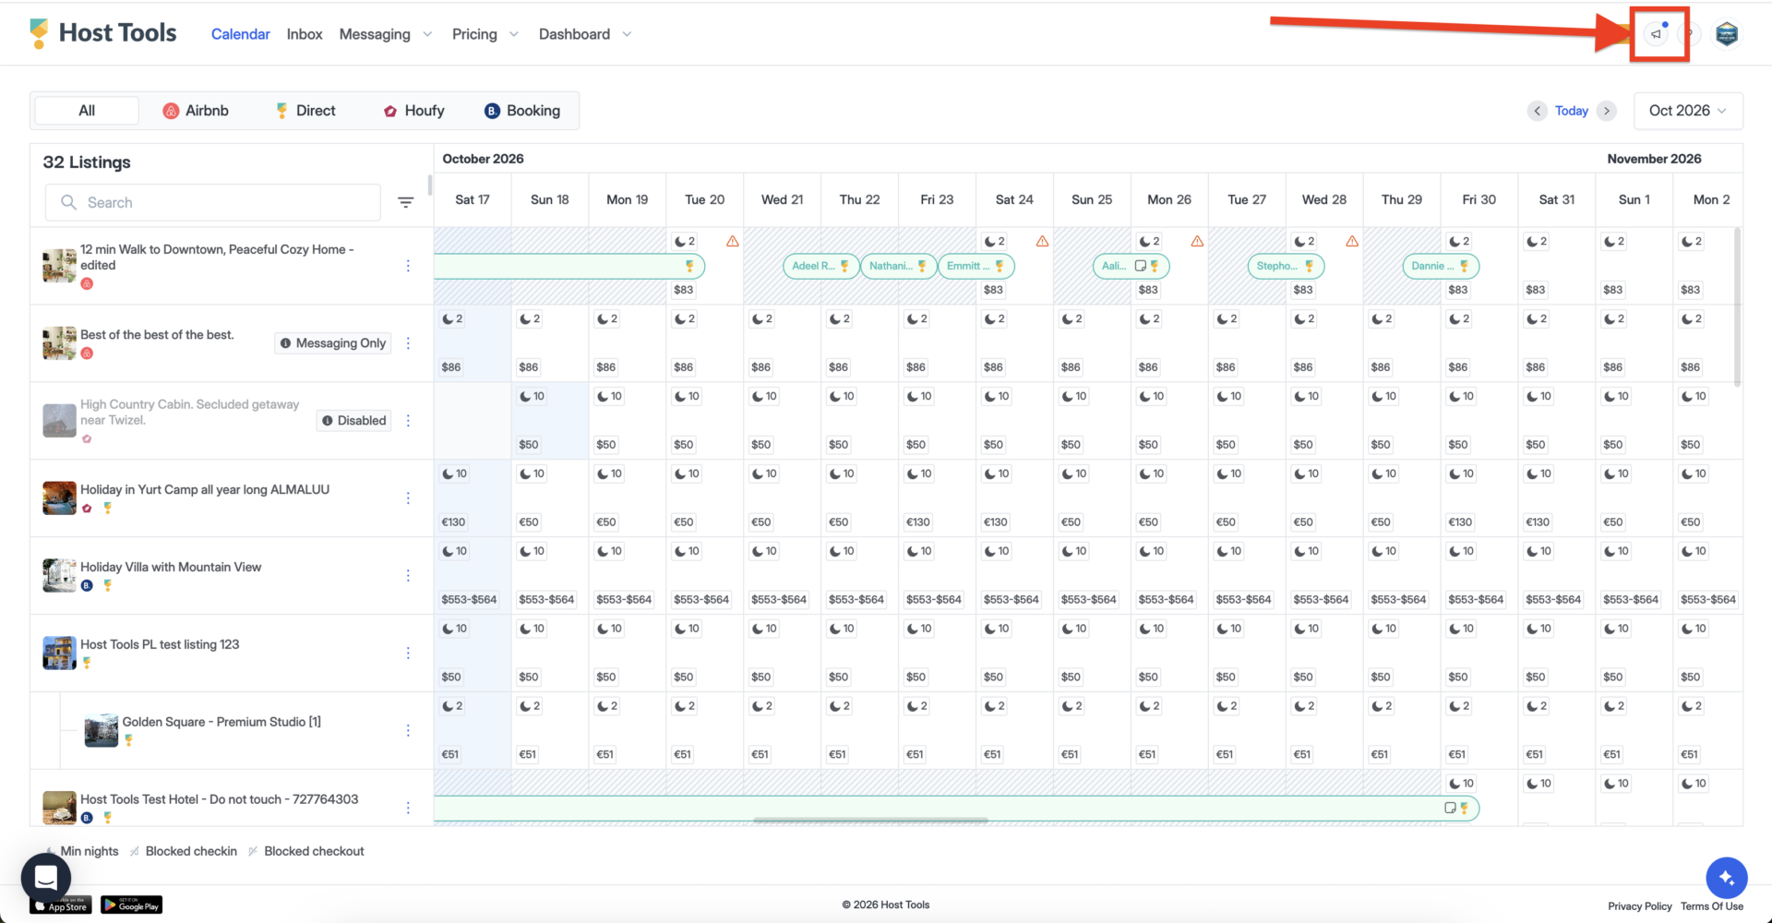Focus the listings Search field

212,202
